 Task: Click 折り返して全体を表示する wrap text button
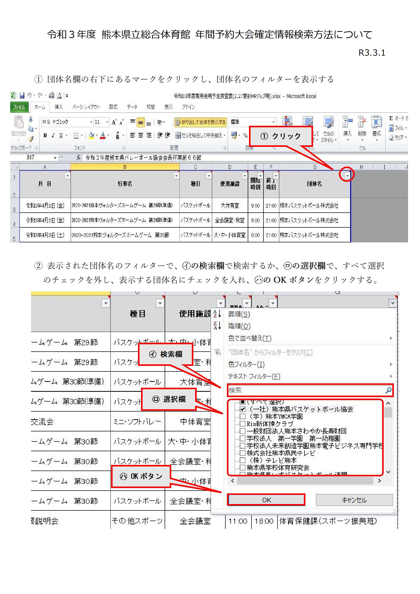pos(200,122)
